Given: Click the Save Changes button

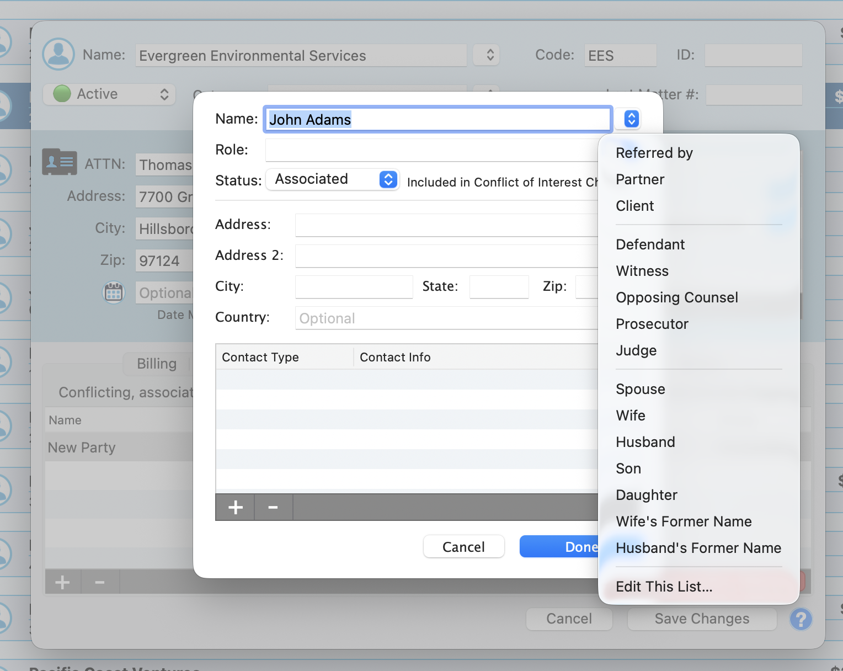Looking at the screenshot, I should (x=702, y=619).
